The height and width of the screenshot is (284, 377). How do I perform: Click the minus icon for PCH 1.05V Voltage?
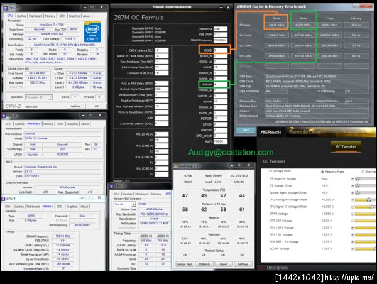(x=352, y=227)
